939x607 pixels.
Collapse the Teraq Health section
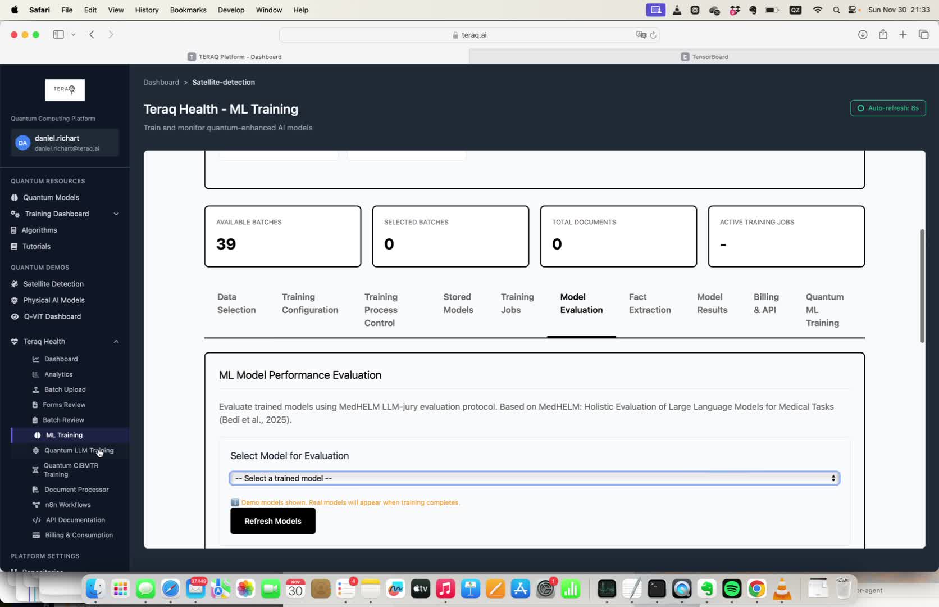(x=116, y=341)
